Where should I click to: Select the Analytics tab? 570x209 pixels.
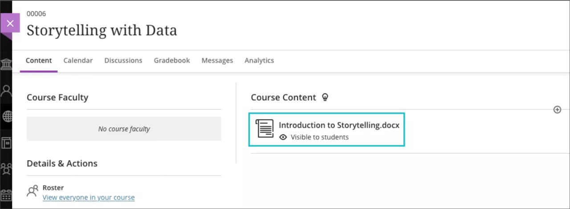tap(259, 60)
